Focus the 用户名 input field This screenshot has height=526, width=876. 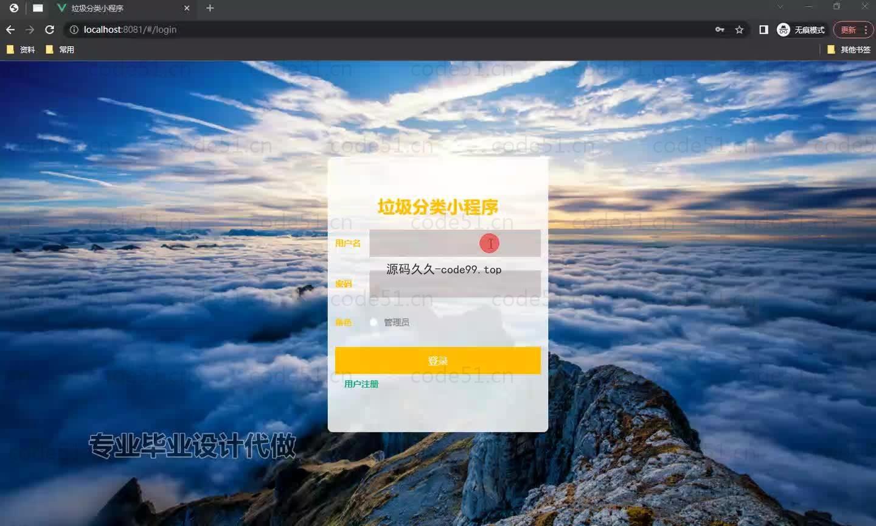[455, 244]
